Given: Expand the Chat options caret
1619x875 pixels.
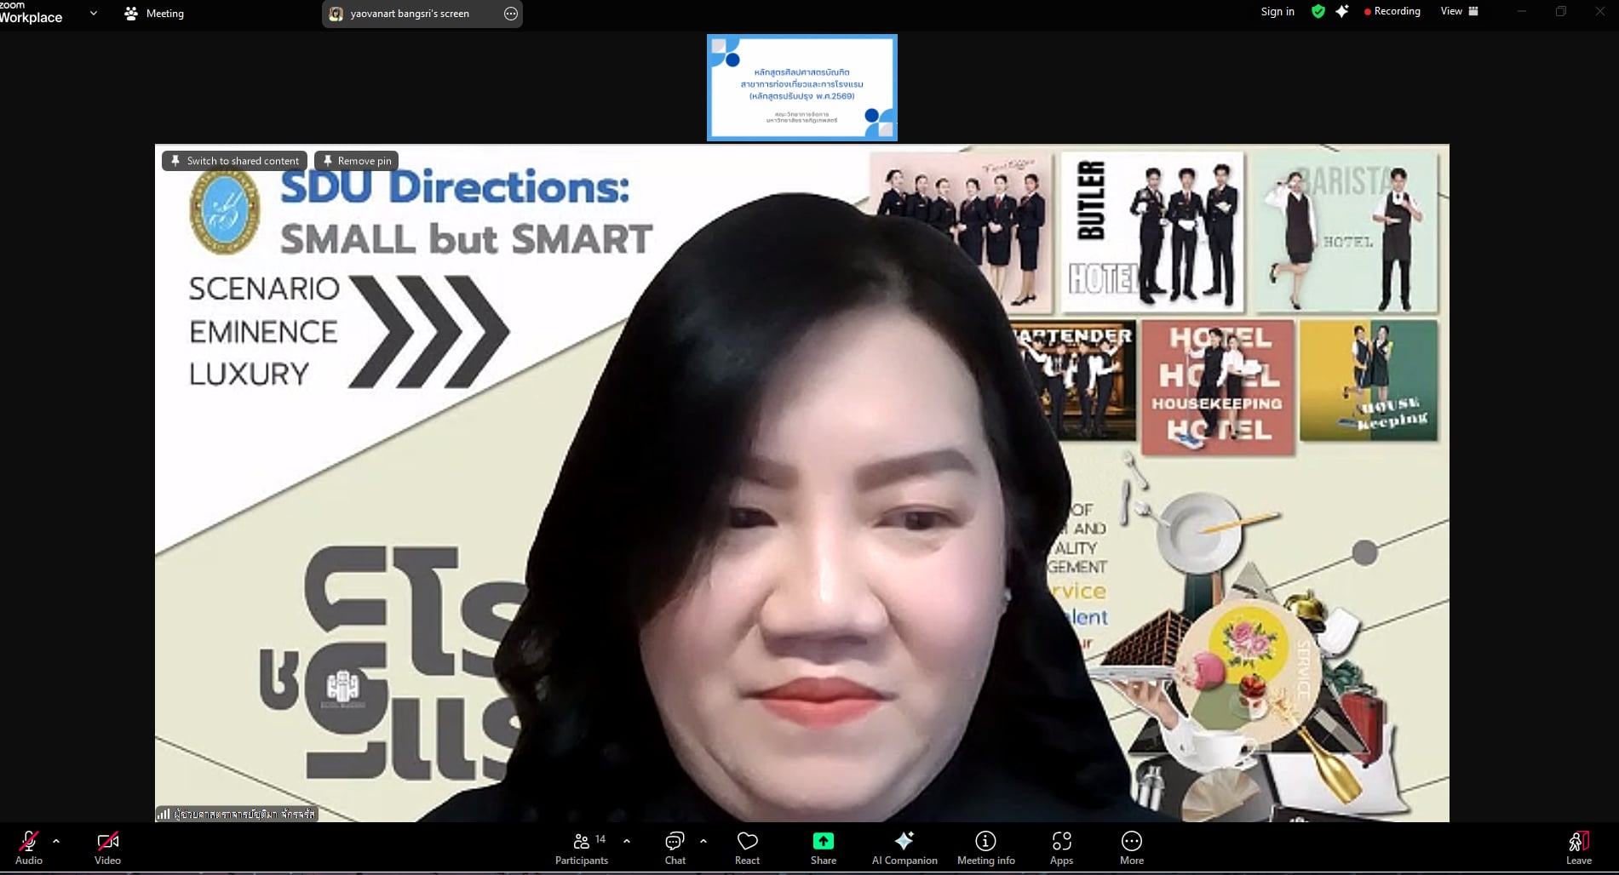Looking at the screenshot, I should pyautogui.click(x=703, y=841).
